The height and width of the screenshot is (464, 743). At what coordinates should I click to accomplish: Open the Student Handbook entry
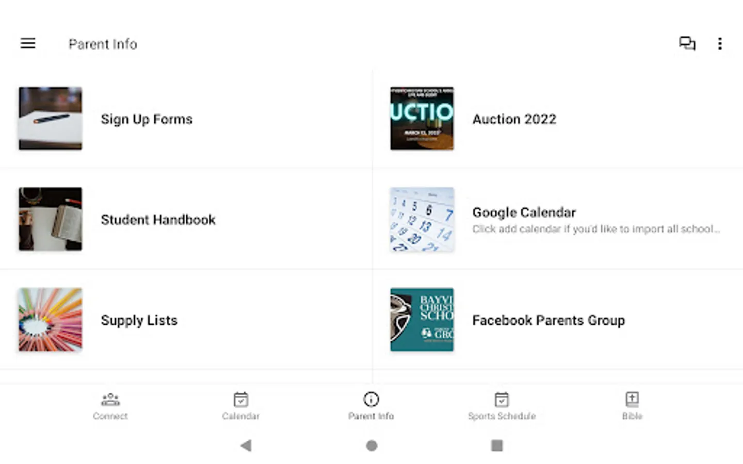pos(158,220)
